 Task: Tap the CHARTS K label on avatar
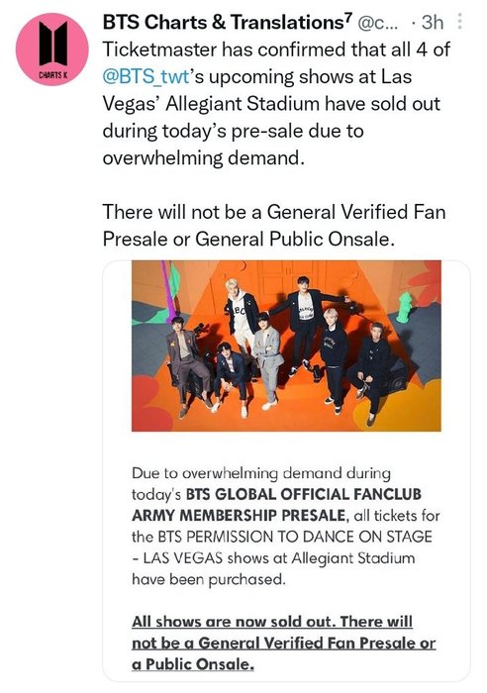52,74
